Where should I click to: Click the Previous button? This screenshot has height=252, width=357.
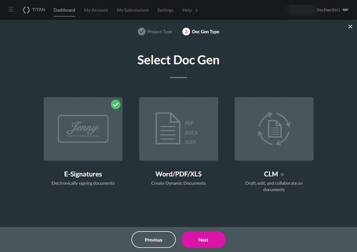click(x=153, y=240)
